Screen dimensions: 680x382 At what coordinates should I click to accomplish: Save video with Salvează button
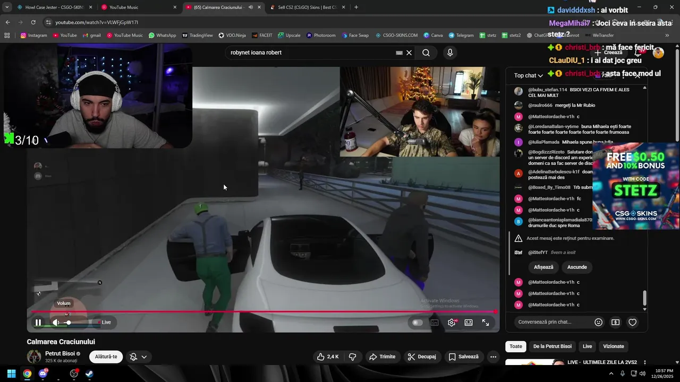[x=463, y=357]
